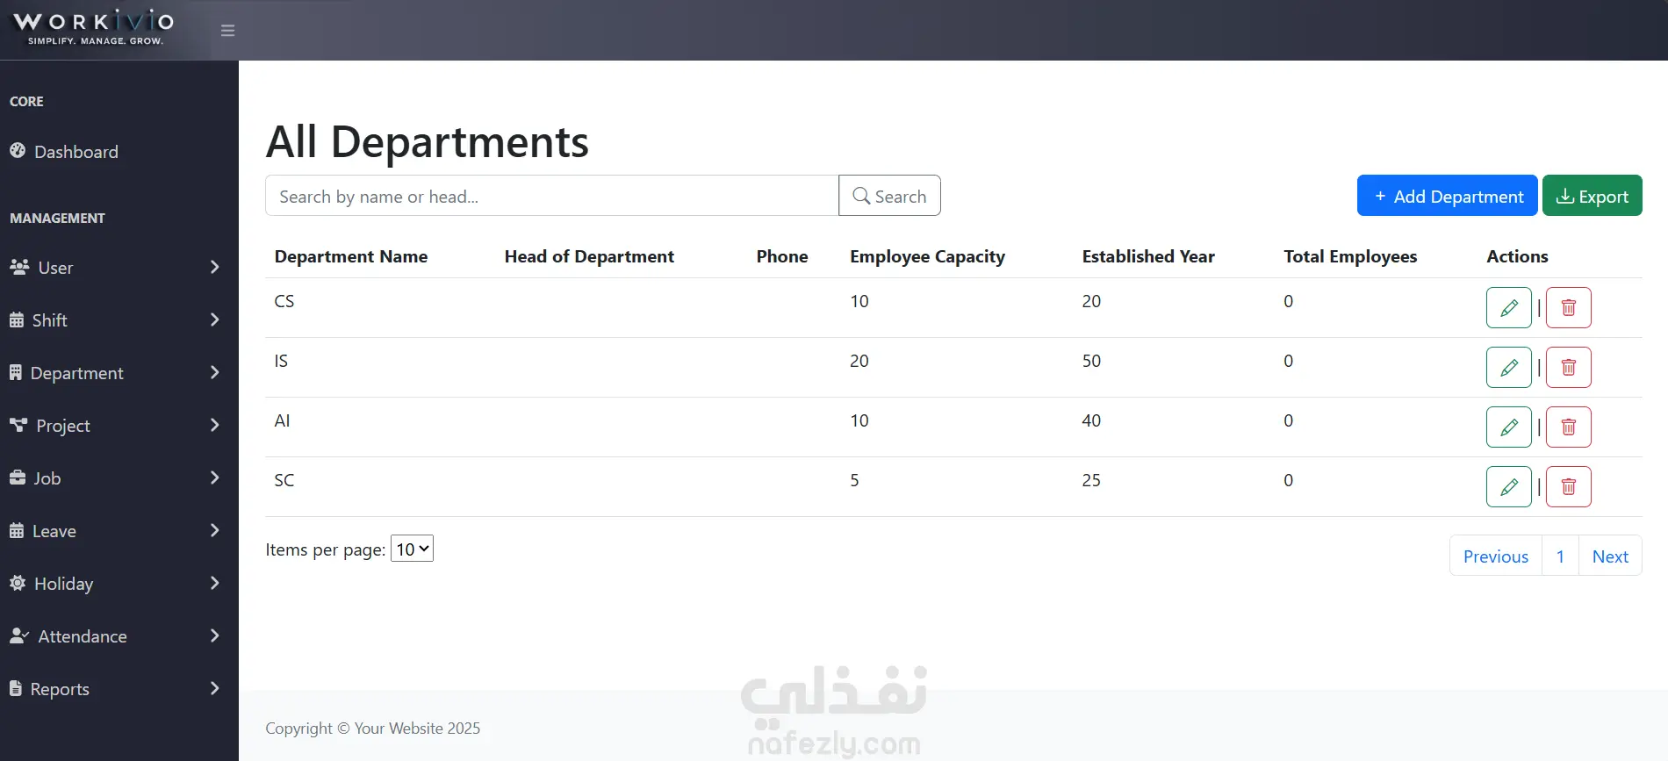Edit the AI department with pencil icon
Viewport: 1668px width, 761px height.
(1508, 427)
